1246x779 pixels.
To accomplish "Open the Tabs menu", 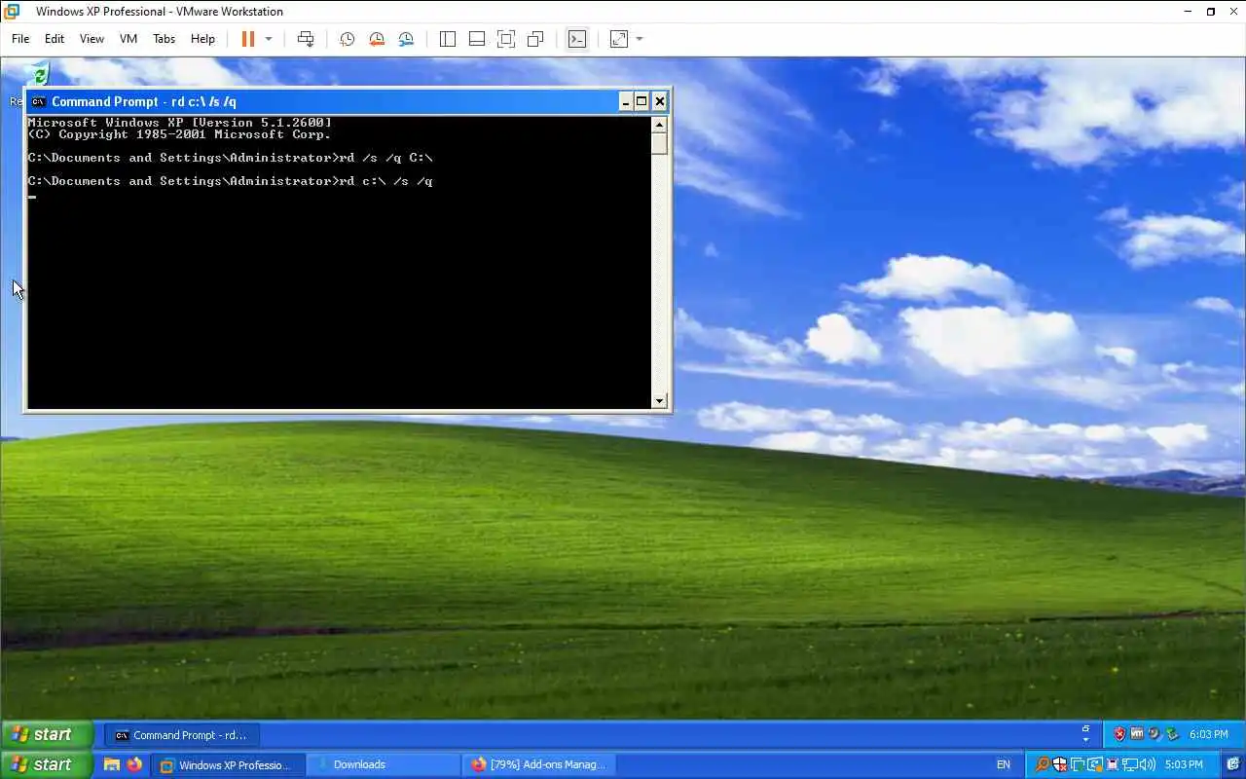I will click(x=164, y=39).
